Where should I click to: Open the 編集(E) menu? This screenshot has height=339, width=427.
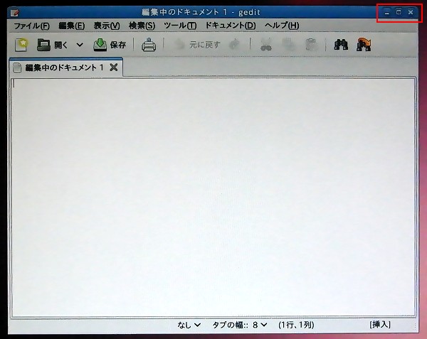72,26
